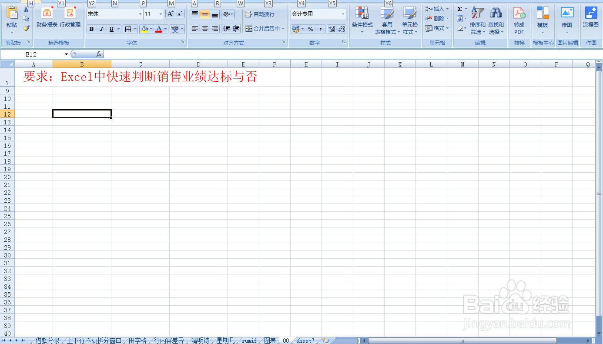Click the Clear eraser icon

[459, 28]
